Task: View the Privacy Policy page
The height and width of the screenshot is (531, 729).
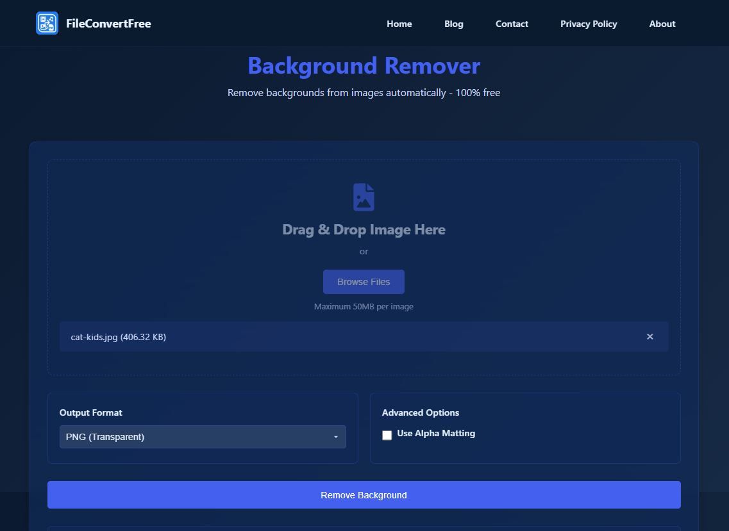Action: click(588, 24)
